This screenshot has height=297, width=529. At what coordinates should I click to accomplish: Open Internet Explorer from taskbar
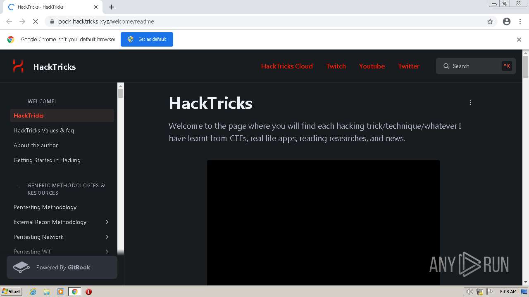(33, 292)
